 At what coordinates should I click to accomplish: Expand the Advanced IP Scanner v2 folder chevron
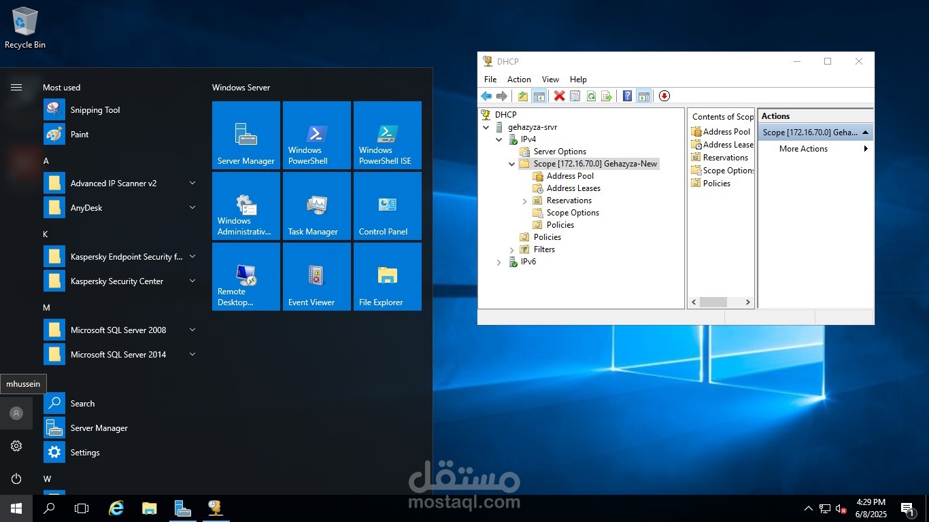pyautogui.click(x=192, y=183)
